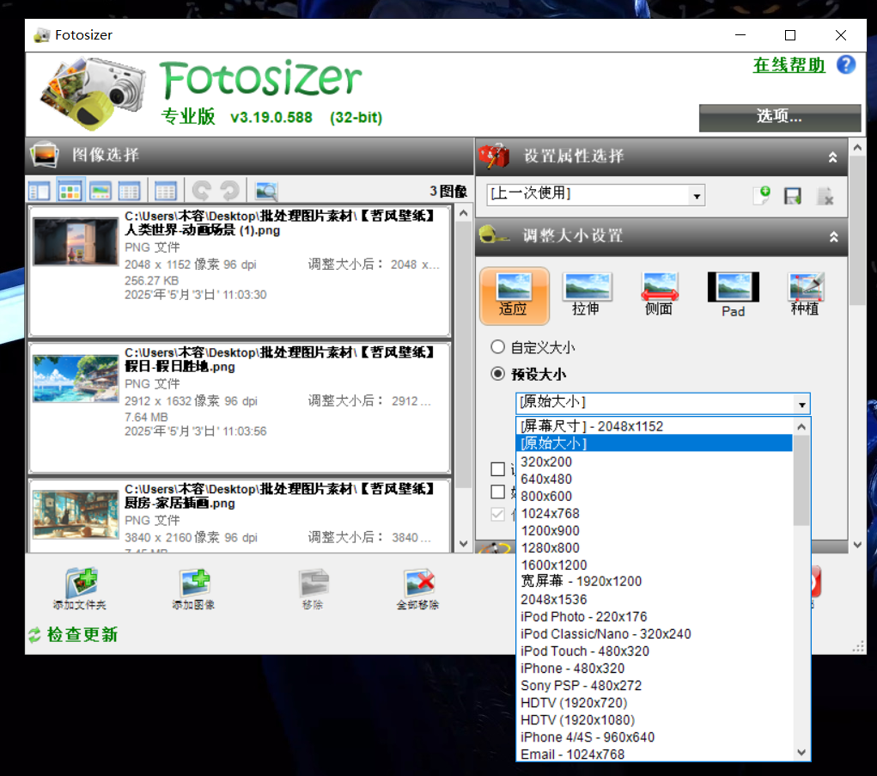The width and height of the screenshot is (877, 776).
Task: Click the toolbox icon in 设置属性选择 header
Action: tap(495, 156)
